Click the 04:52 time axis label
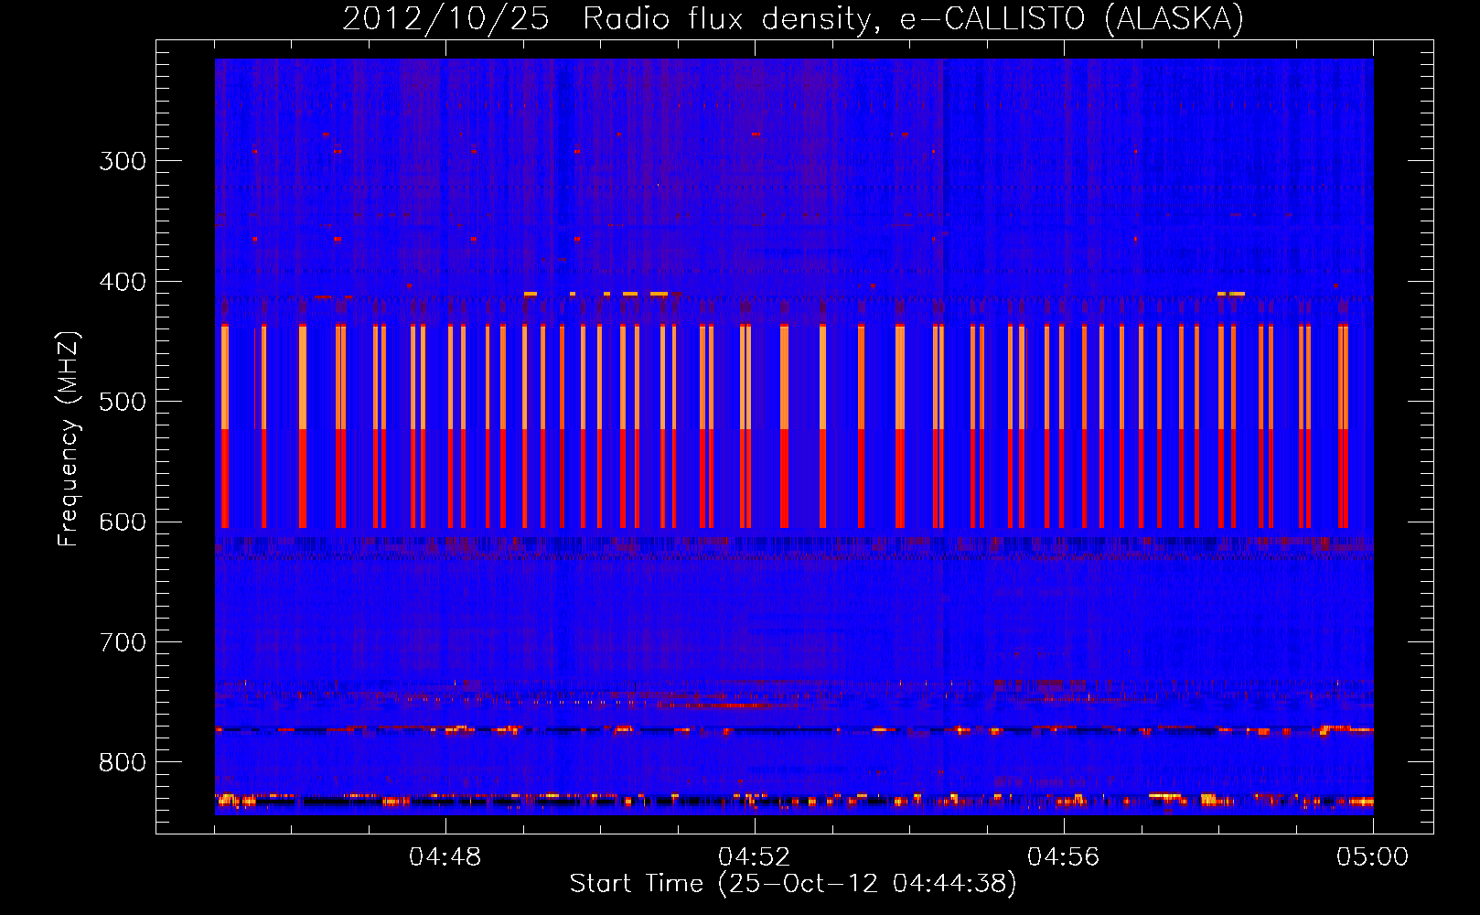Viewport: 1480px width, 915px height. 755,857
